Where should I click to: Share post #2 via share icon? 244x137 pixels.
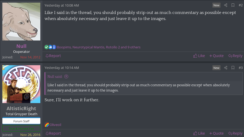[226, 5]
